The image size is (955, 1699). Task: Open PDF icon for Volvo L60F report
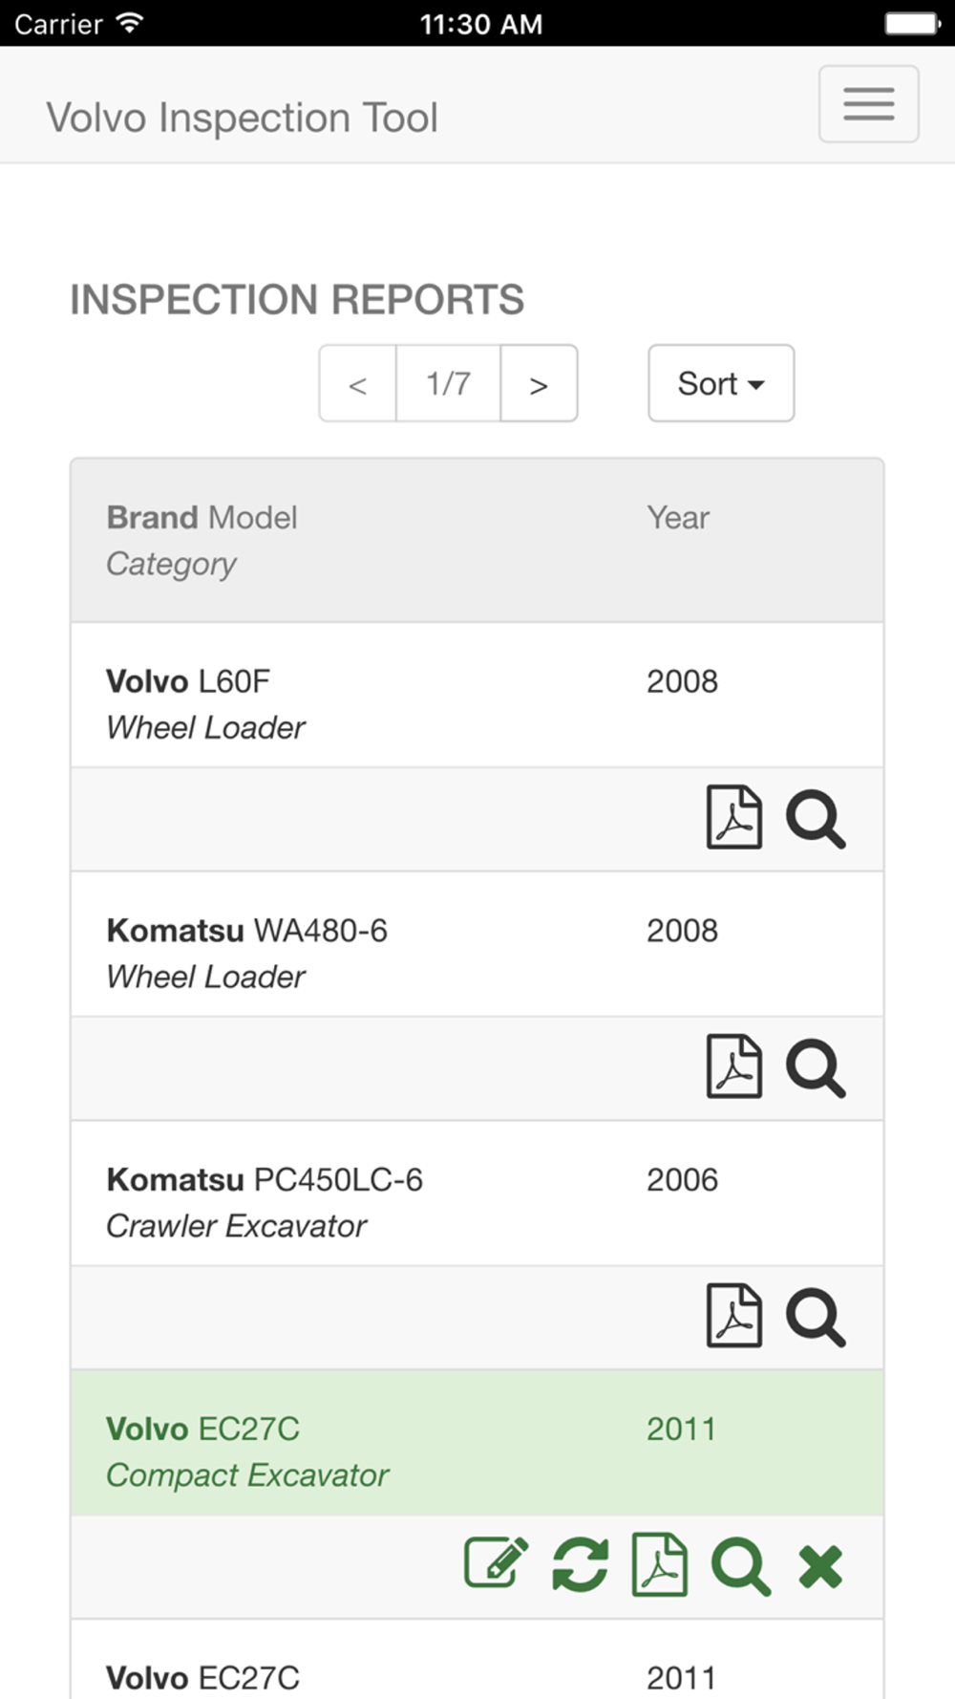click(733, 818)
